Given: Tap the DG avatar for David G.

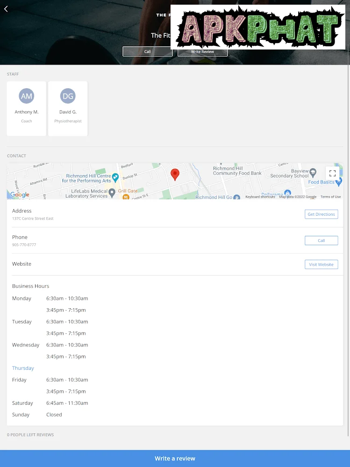Looking at the screenshot, I should tap(68, 96).
